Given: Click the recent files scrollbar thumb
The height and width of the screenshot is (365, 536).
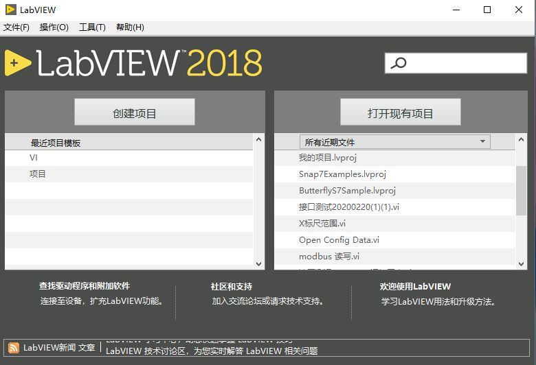Looking at the screenshot, I should (521, 191).
